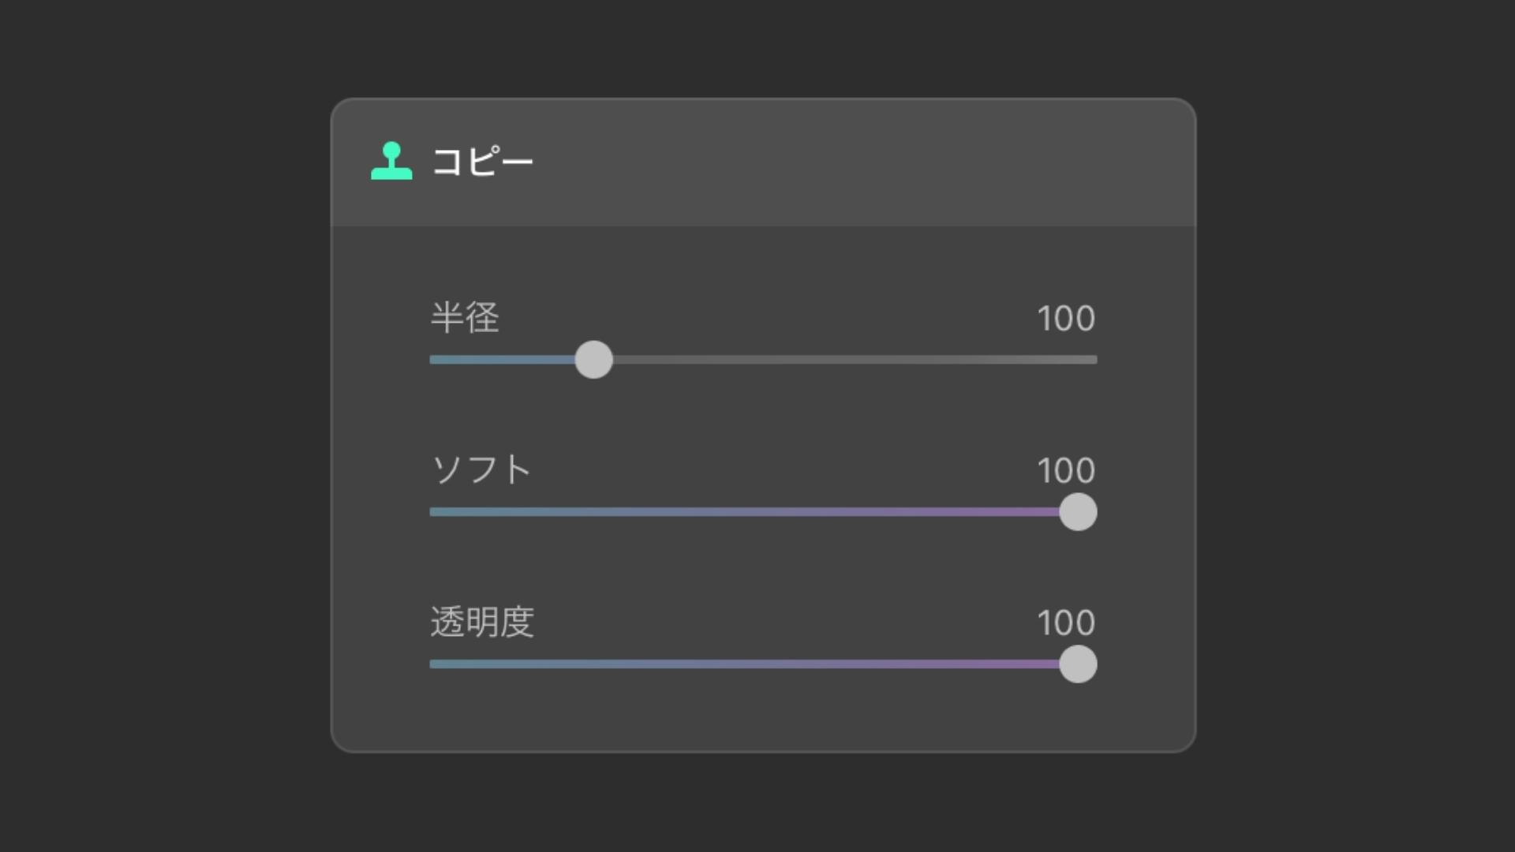This screenshot has width=1515, height=852.
Task: Click the 半径 slider handle
Action: pos(593,360)
